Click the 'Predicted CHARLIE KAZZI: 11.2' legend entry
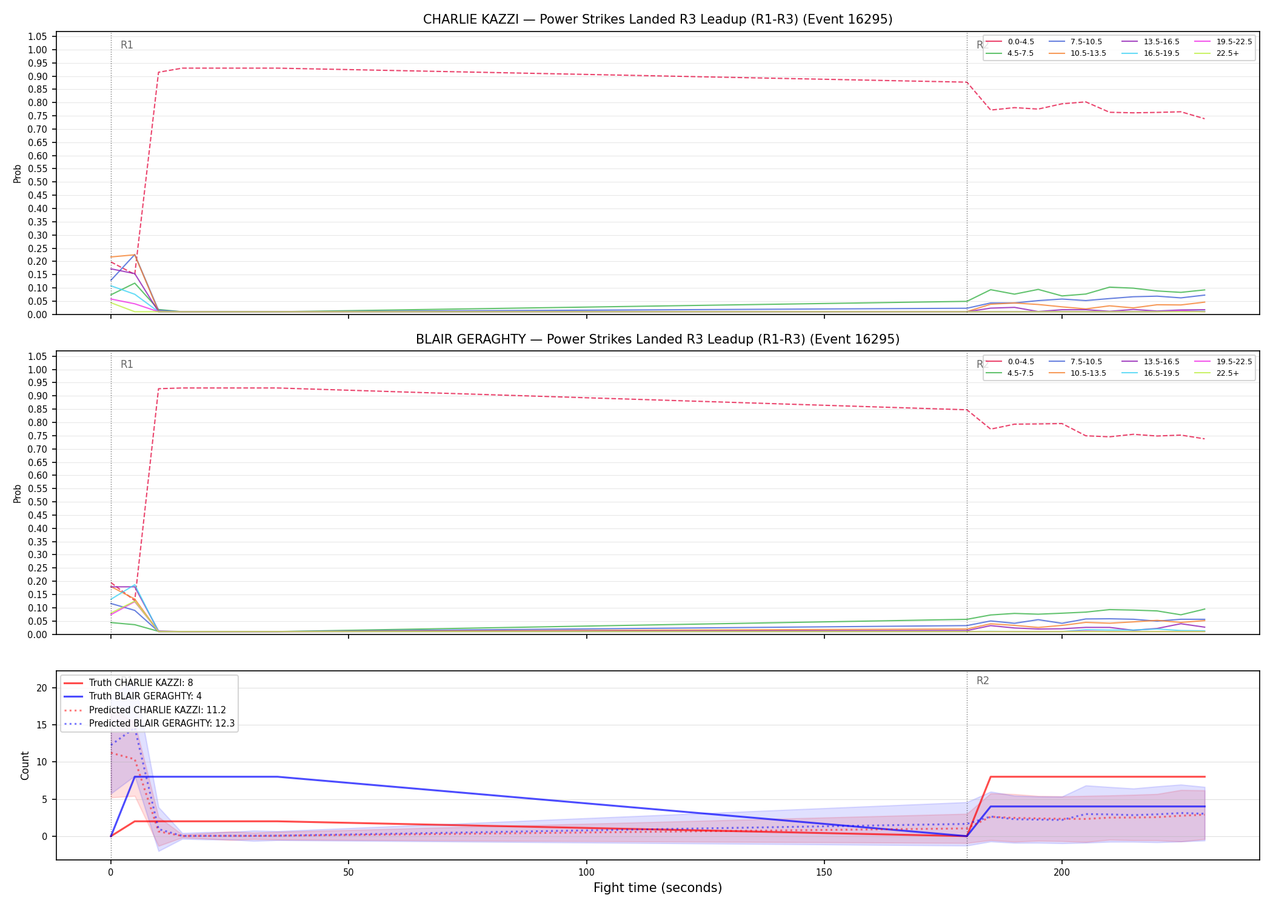The width and height of the screenshot is (1273, 909). 145,710
